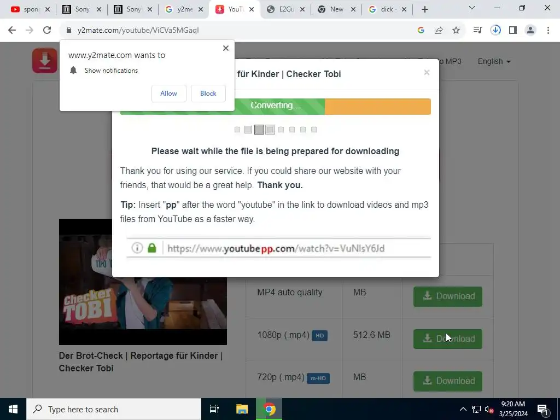Screen dimensions: 560x420
Task: Click the network tray icon
Action: (476, 409)
